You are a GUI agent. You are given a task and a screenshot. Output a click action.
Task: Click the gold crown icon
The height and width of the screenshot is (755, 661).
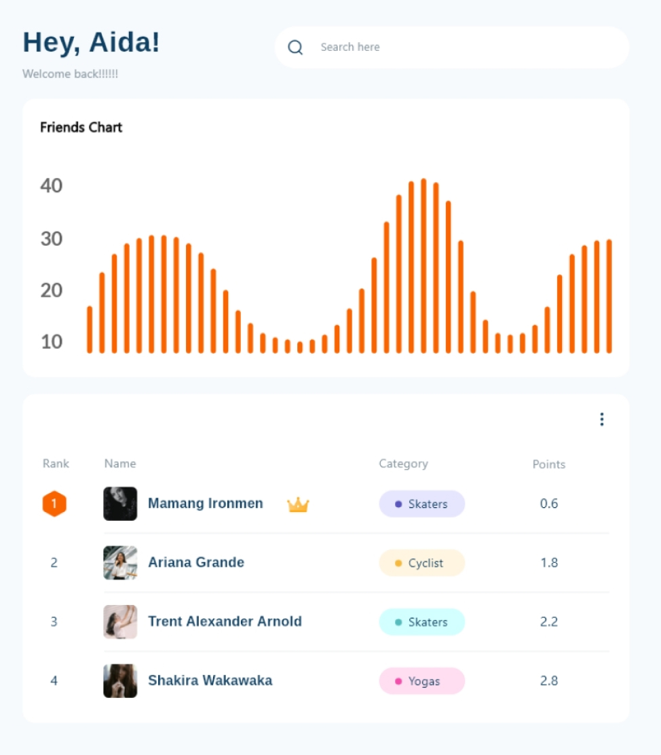point(298,504)
